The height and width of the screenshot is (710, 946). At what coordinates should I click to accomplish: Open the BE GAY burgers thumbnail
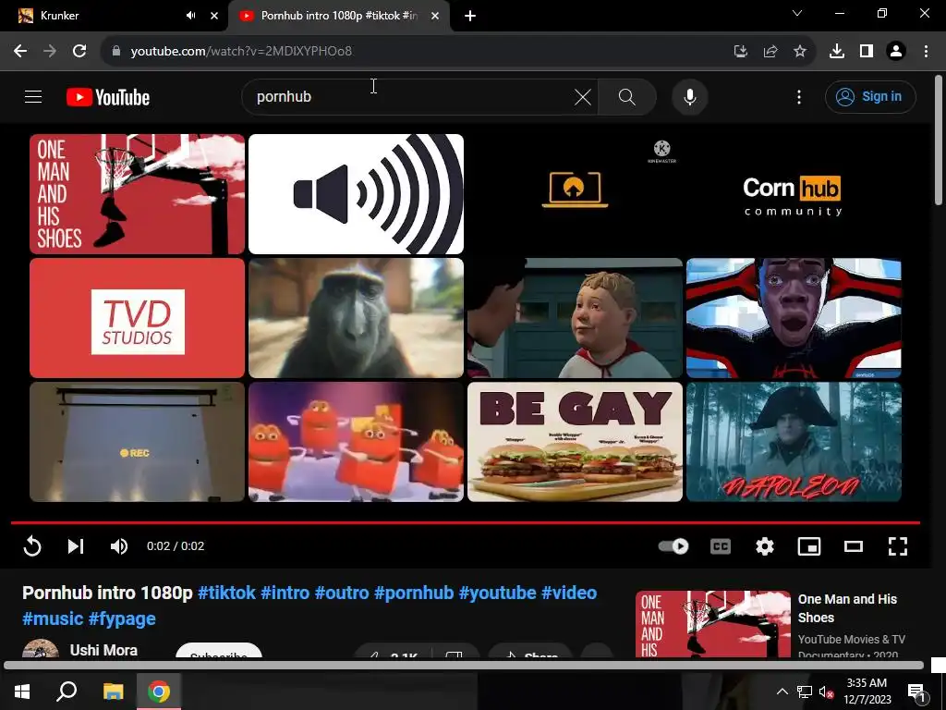pos(575,442)
